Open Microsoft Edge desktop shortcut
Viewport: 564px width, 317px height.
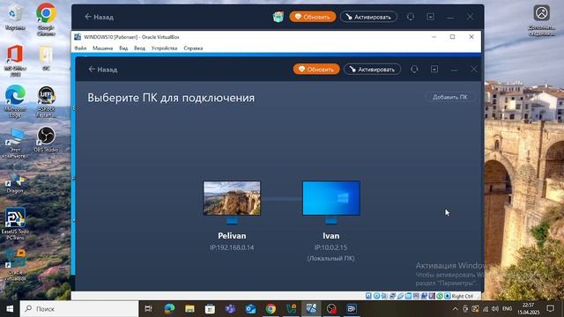click(x=15, y=101)
